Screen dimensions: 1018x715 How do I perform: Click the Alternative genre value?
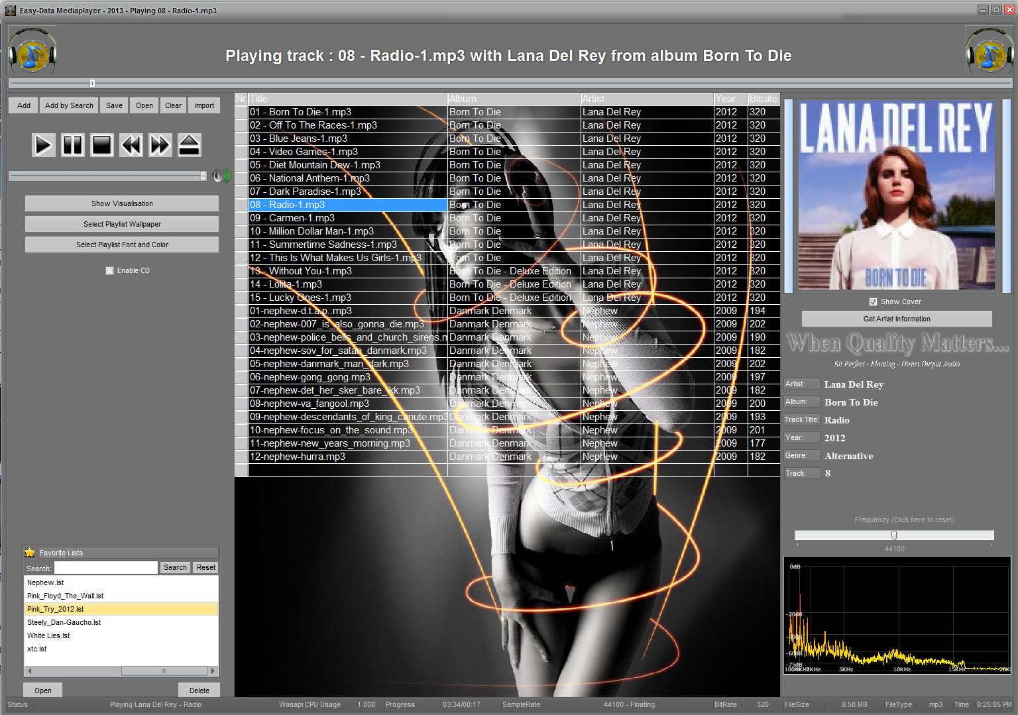[848, 456]
